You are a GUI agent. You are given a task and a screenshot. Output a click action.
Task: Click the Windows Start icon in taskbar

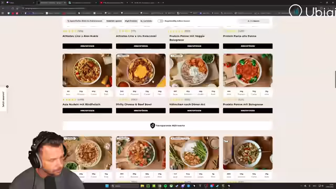(x=107, y=186)
